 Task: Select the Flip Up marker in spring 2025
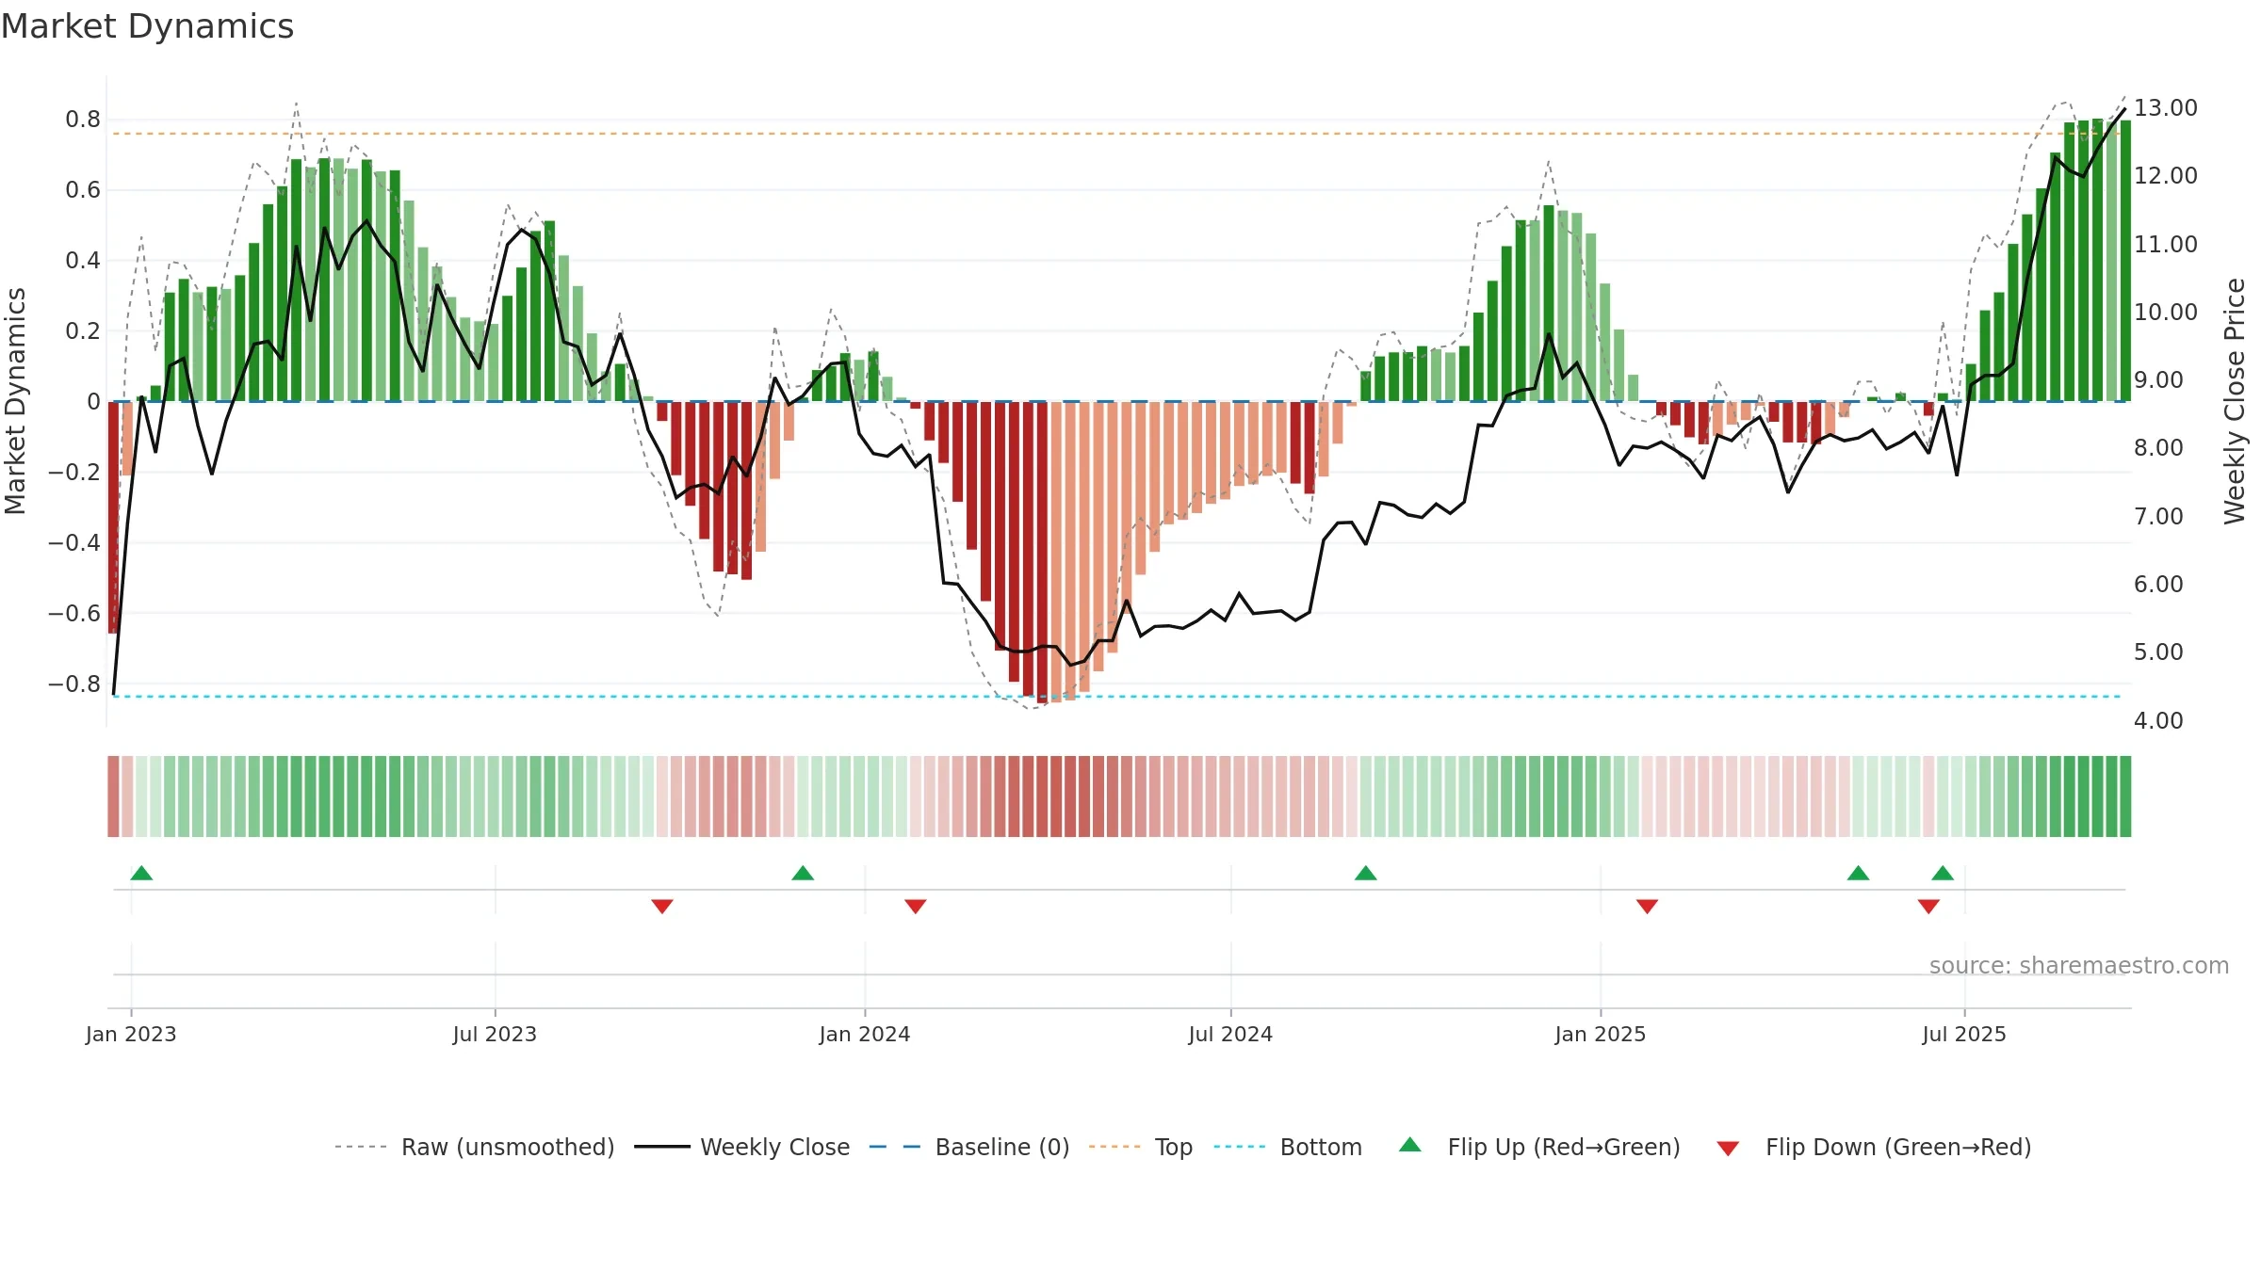click(x=1859, y=873)
